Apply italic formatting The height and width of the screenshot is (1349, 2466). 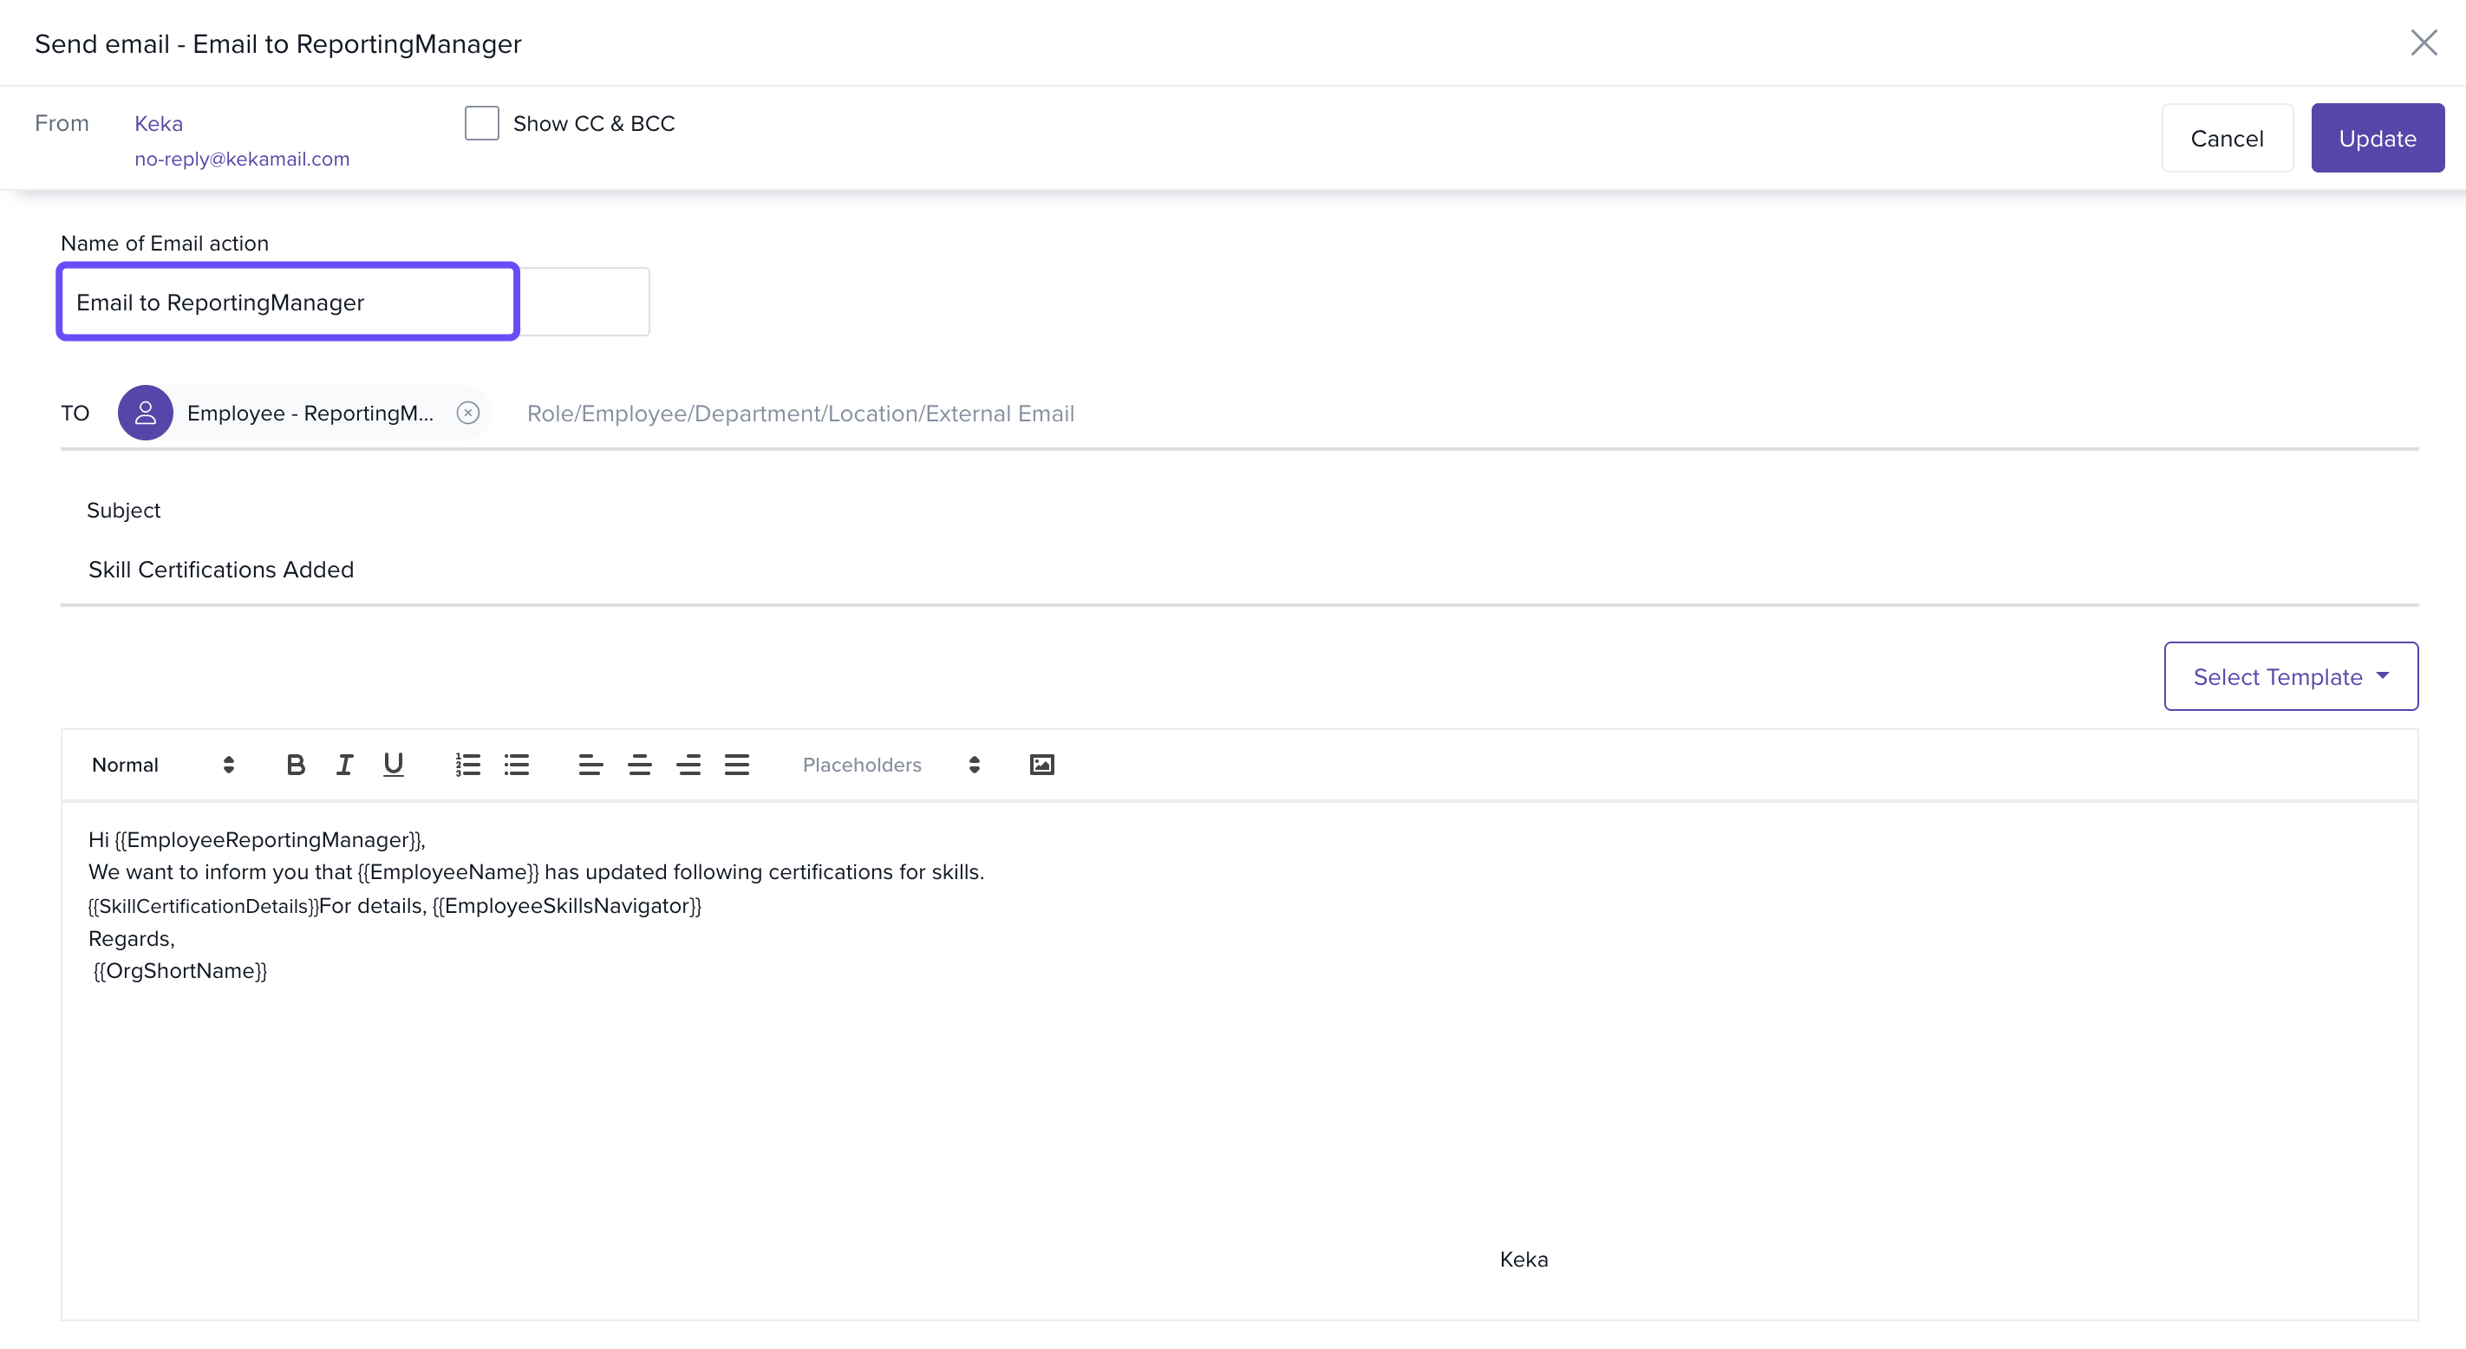343,764
